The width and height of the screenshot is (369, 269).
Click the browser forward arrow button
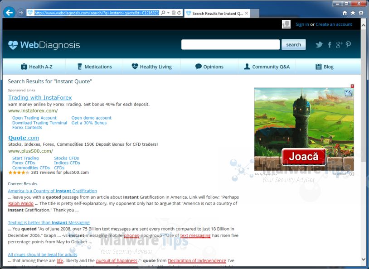pos(21,13)
